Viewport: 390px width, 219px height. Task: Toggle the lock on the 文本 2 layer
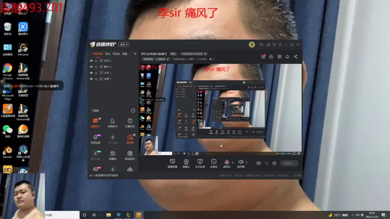coord(96,60)
